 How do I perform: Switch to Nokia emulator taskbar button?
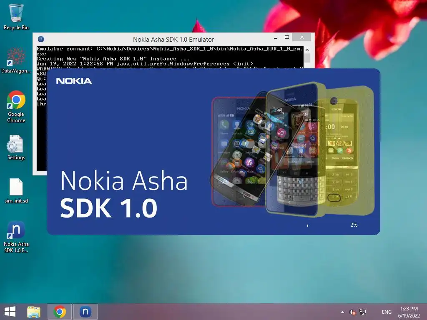coord(85,312)
